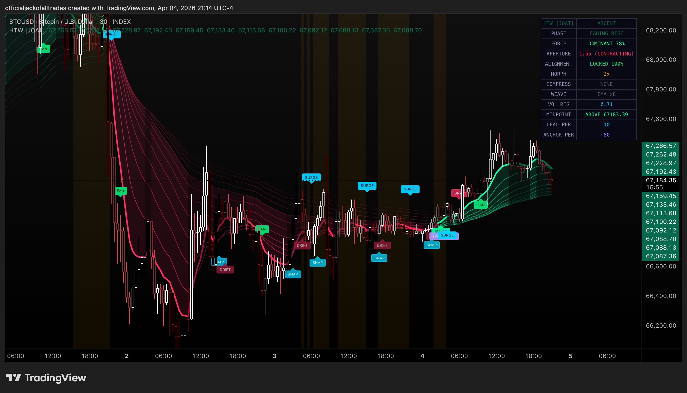Click the 66,200.00 price scale level

click(x=661, y=326)
